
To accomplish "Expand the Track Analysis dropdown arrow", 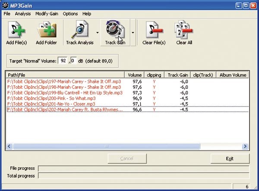I will click(98, 32).
